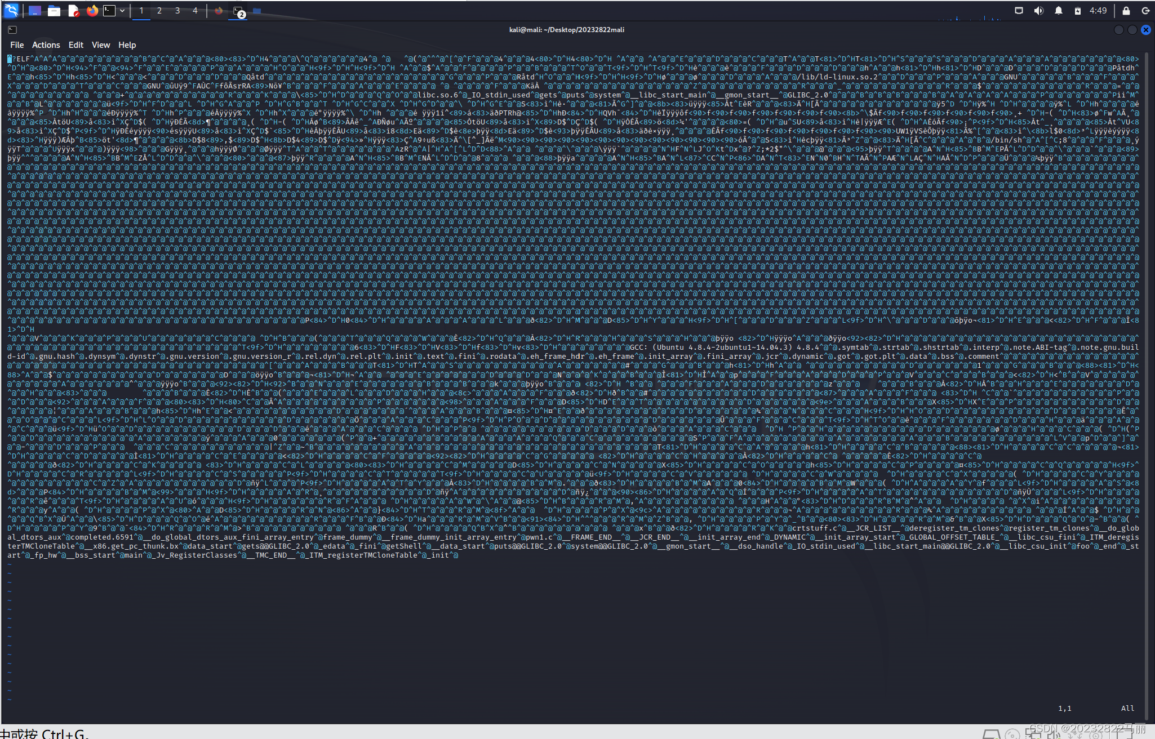
Task: Lock the screen with padlock icon
Action: [1126, 10]
